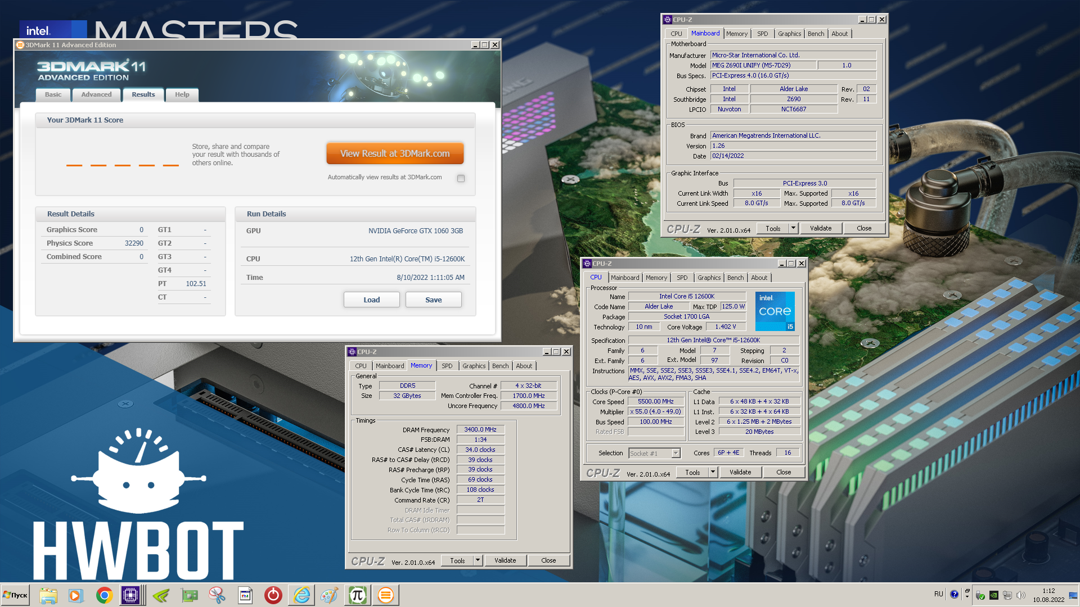1080x607 pixels.
Task: Click the Load button in Run Details
Action: click(x=371, y=300)
